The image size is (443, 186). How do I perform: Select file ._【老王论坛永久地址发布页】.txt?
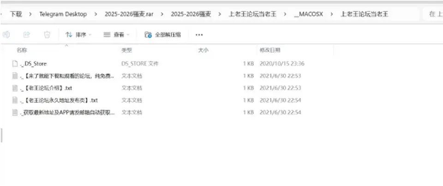[59, 100]
